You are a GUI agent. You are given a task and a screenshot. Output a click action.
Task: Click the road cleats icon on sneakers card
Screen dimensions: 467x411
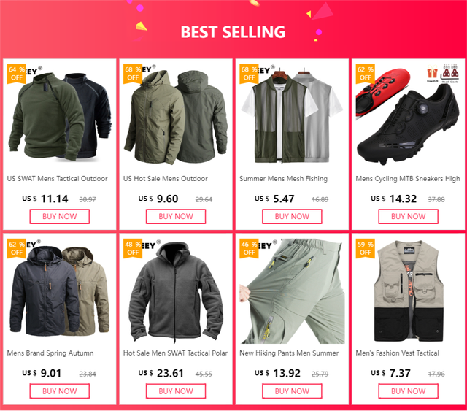(450, 73)
